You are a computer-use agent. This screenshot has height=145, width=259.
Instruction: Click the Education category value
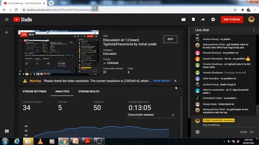(x=110, y=54)
